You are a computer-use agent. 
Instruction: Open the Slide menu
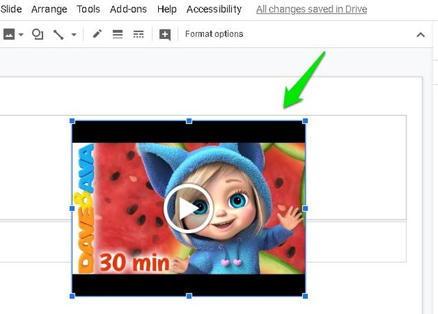coord(11,9)
